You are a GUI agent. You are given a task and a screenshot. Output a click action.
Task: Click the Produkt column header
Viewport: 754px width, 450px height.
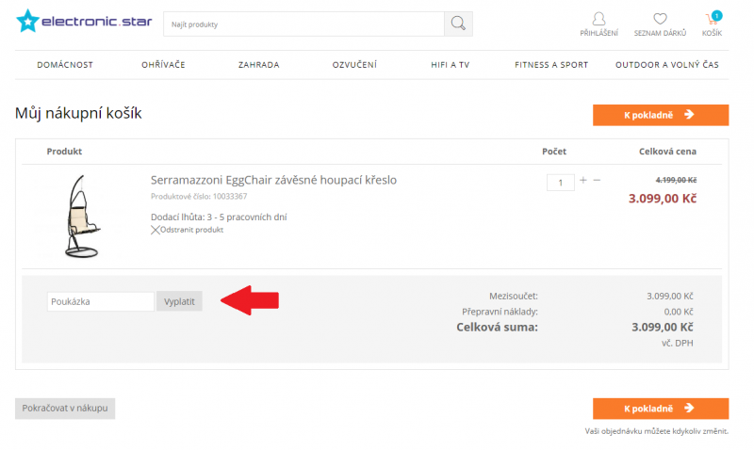point(64,152)
